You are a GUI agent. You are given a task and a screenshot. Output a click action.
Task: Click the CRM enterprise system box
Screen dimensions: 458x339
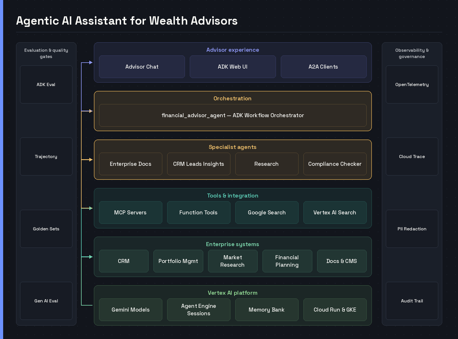pyautogui.click(x=124, y=261)
